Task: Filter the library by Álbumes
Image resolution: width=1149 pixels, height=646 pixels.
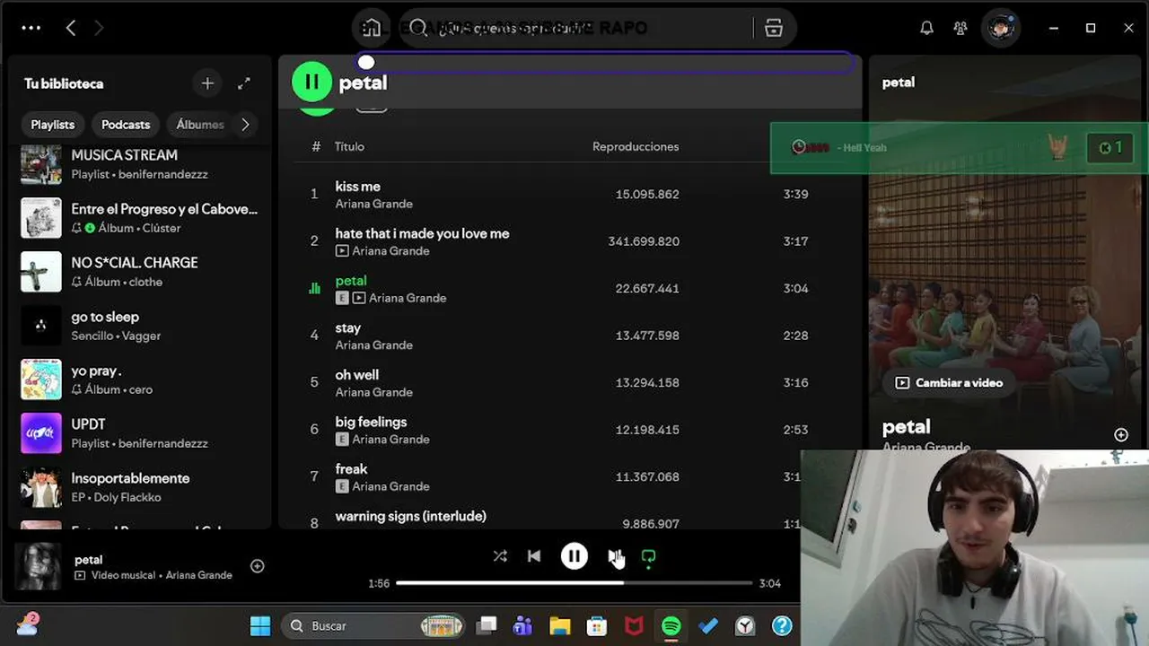Action: coord(199,125)
